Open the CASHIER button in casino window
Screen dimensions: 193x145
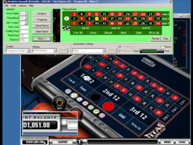62,142
